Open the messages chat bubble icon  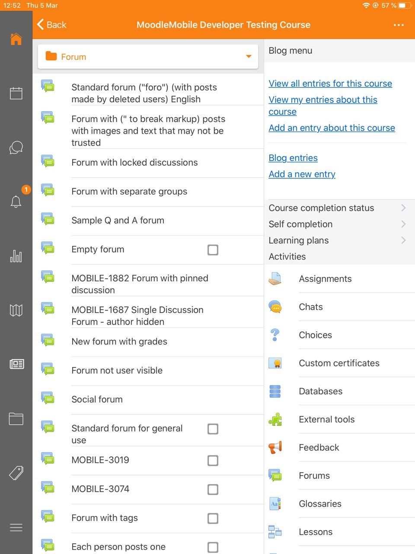point(16,147)
